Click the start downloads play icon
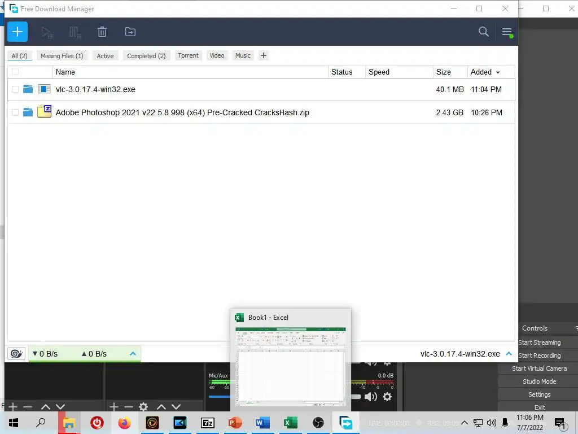 [x=47, y=32]
